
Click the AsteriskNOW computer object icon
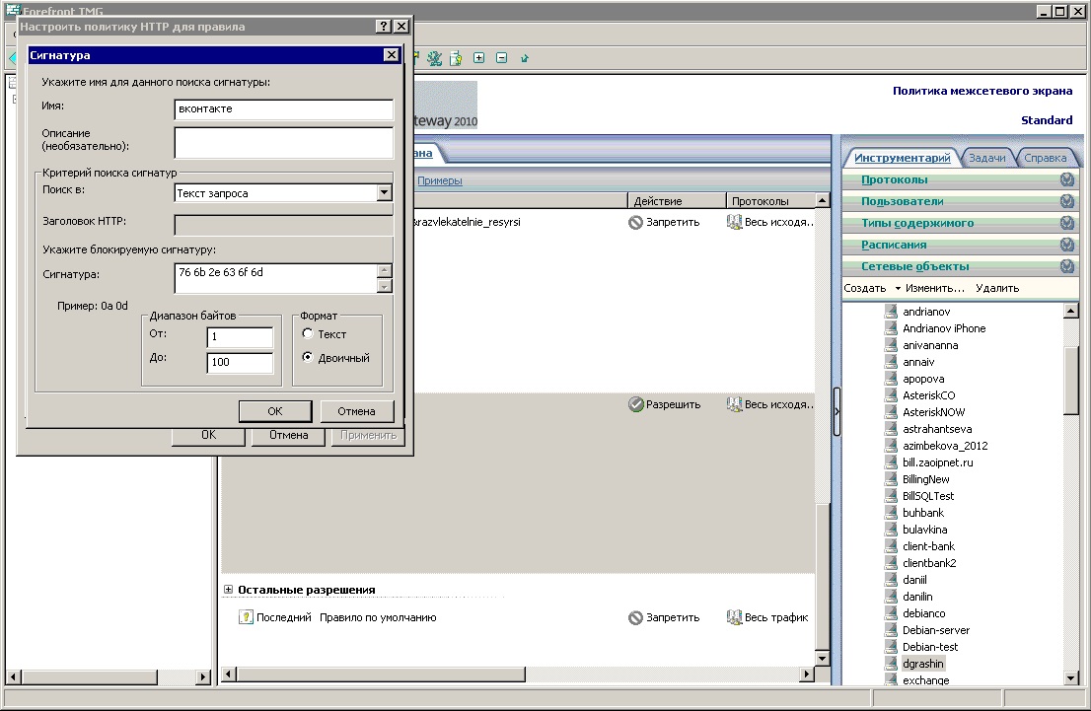[891, 412]
